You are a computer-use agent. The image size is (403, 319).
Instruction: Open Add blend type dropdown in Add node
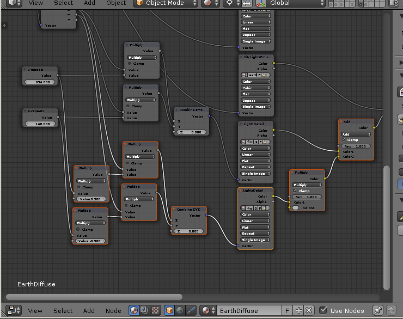(356, 134)
